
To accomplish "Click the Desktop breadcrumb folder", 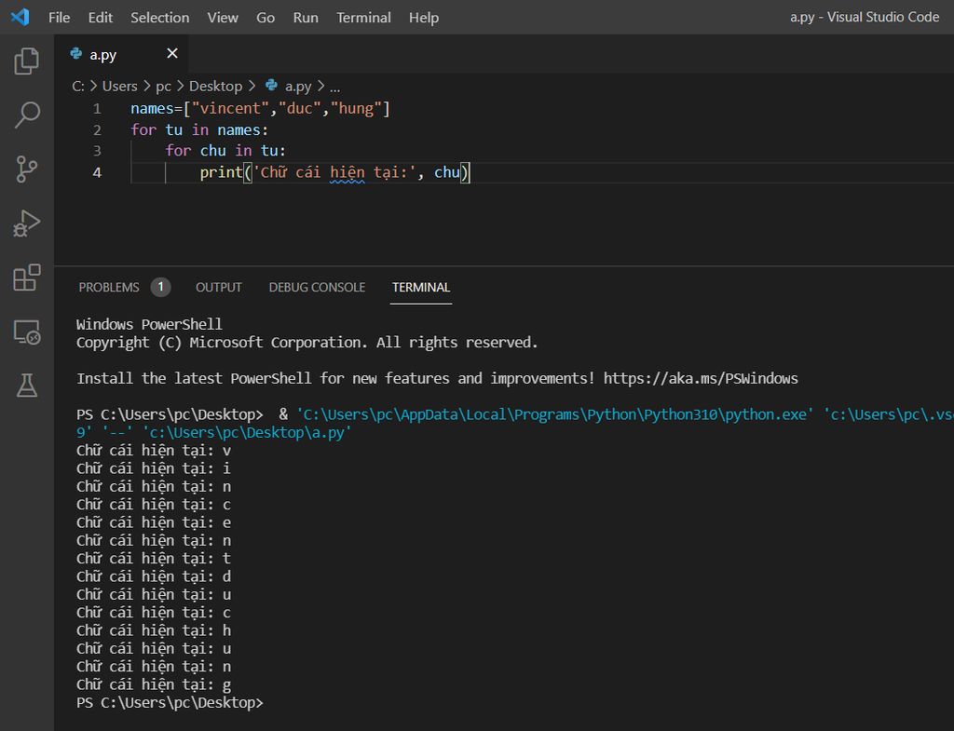I will [215, 86].
